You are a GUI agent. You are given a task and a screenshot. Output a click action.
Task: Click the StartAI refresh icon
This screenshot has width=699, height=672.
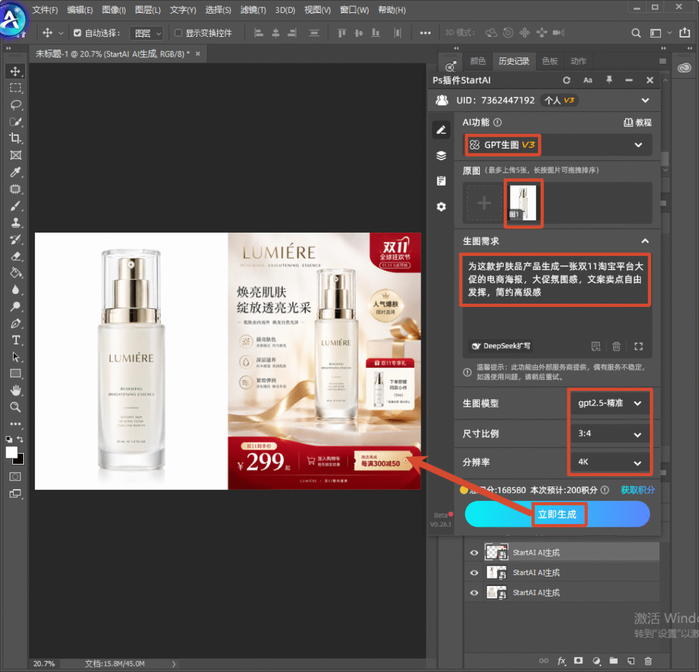pos(566,81)
